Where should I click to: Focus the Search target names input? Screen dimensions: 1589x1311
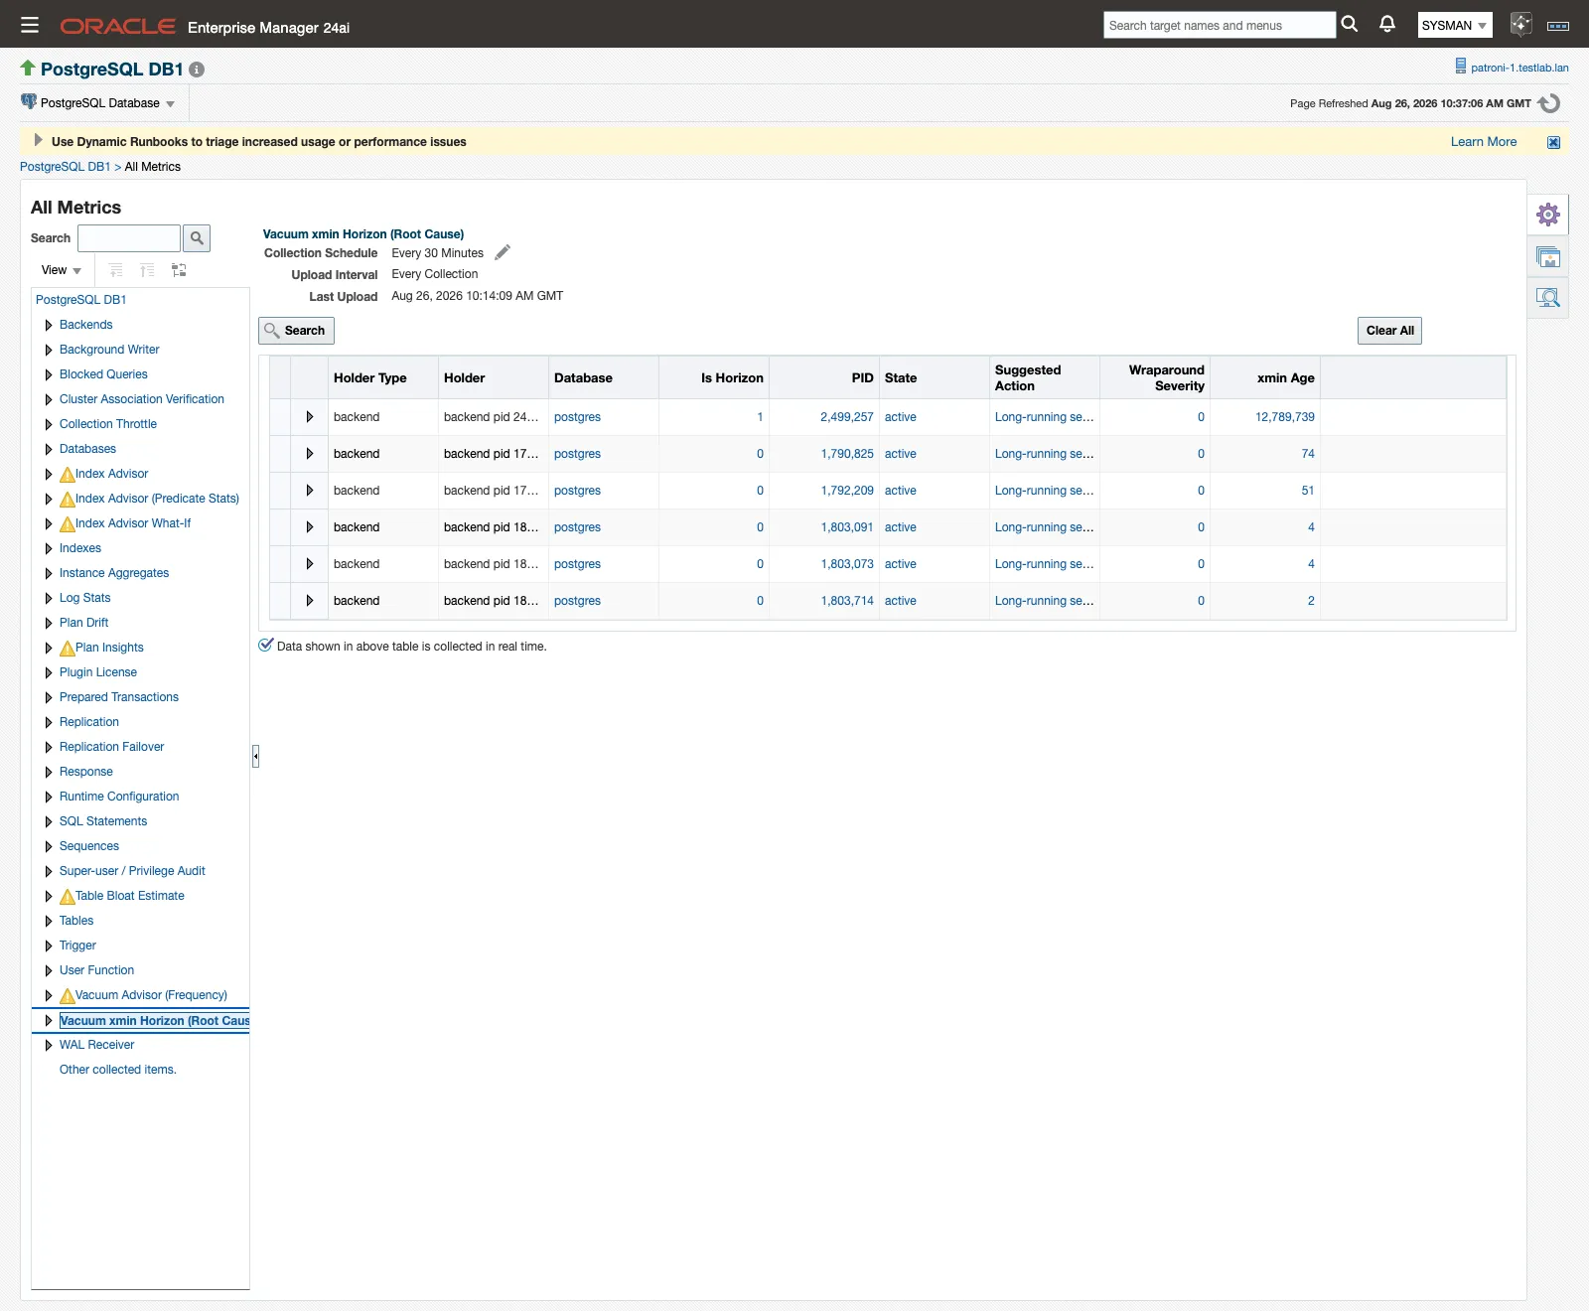[x=1219, y=25]
